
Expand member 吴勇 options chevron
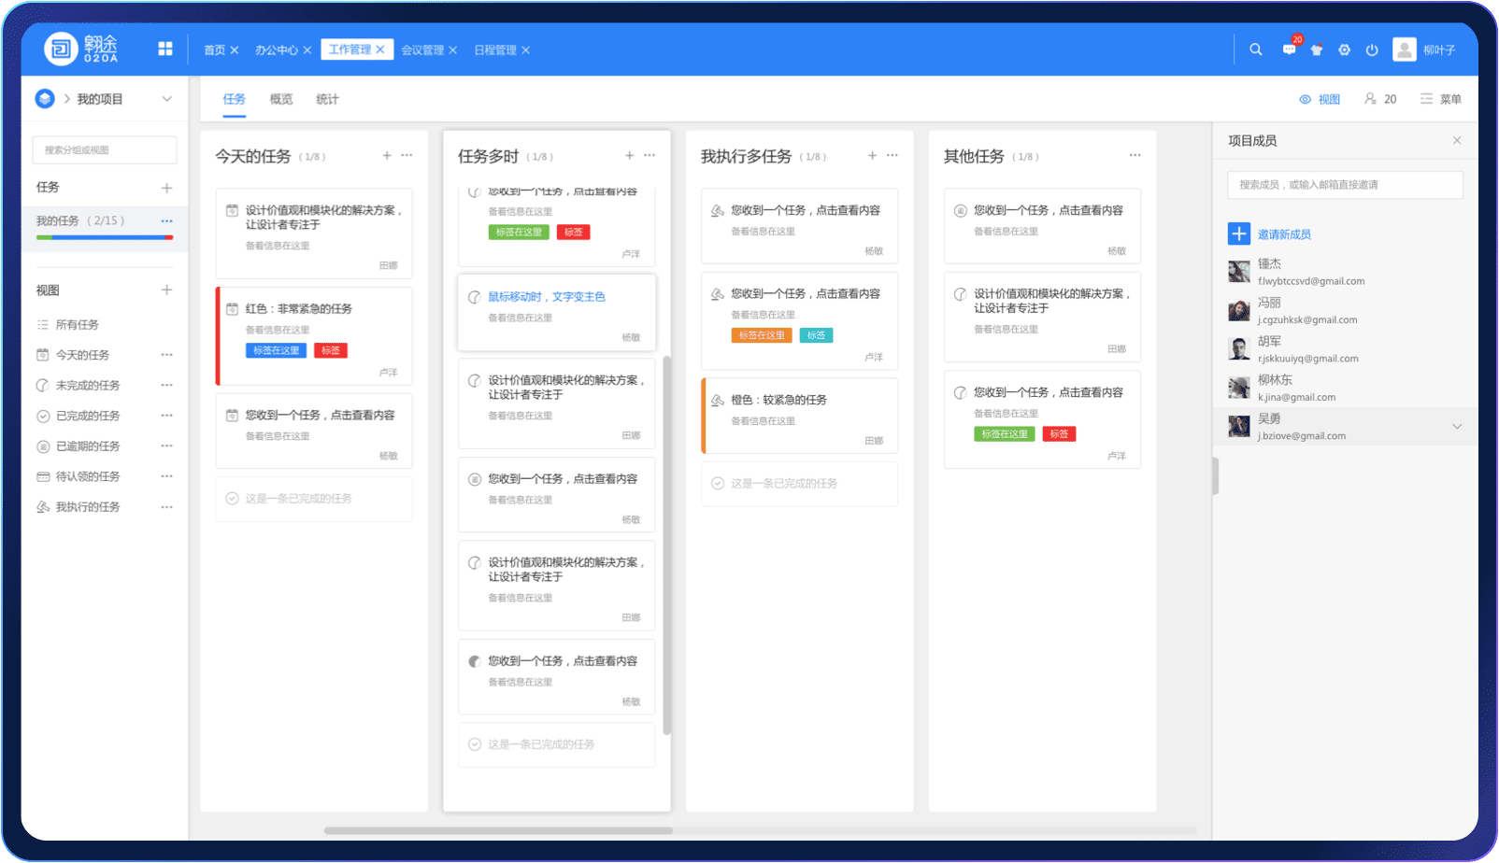click(1456, 427)
